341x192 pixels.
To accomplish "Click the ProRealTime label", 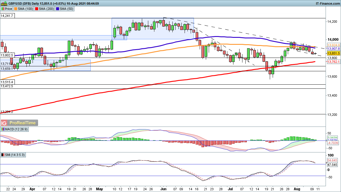I will point(23,123).
